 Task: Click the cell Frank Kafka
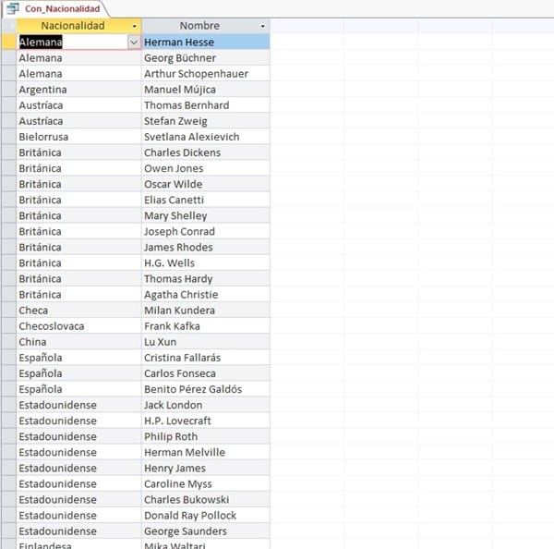tap(206, 326)
